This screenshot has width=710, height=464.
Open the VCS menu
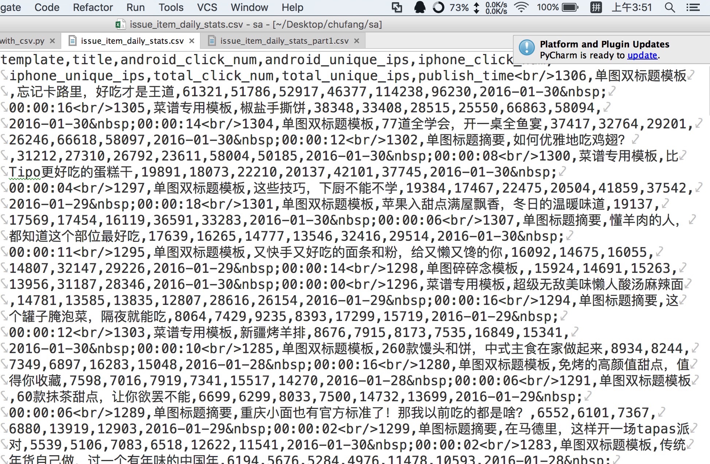tap(207, 7)
